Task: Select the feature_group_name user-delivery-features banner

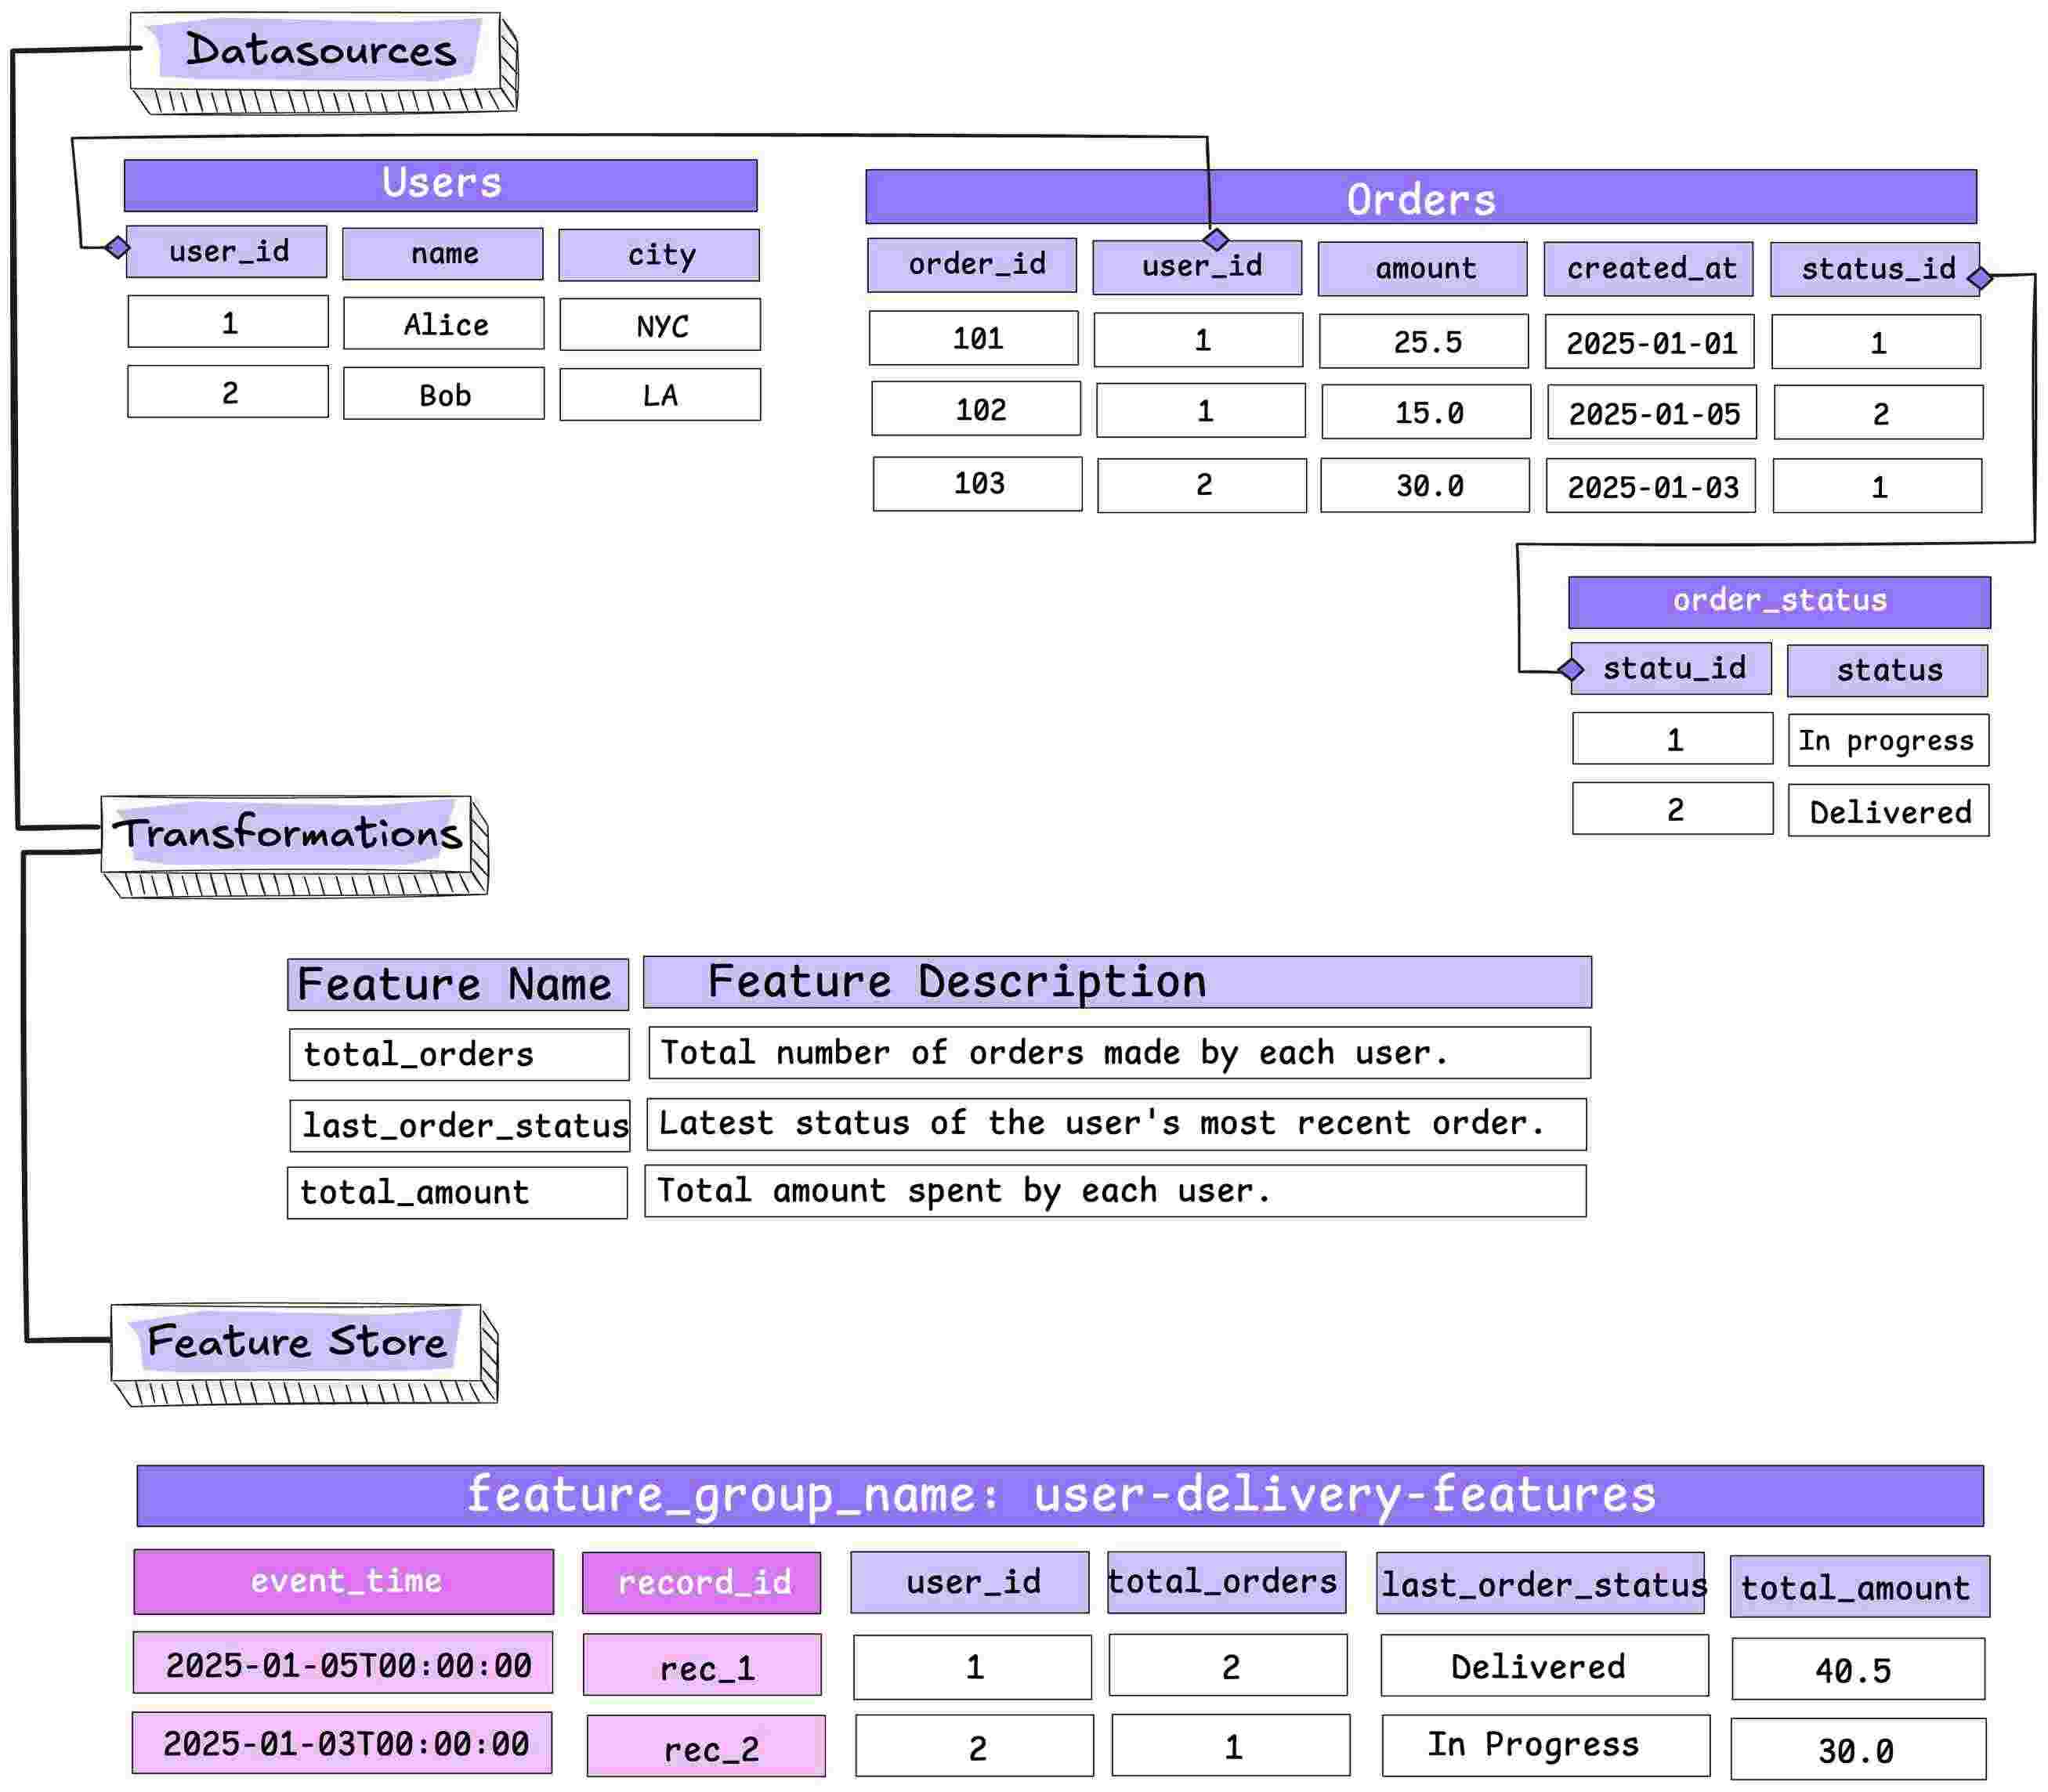Action: pos(1059,1495)
